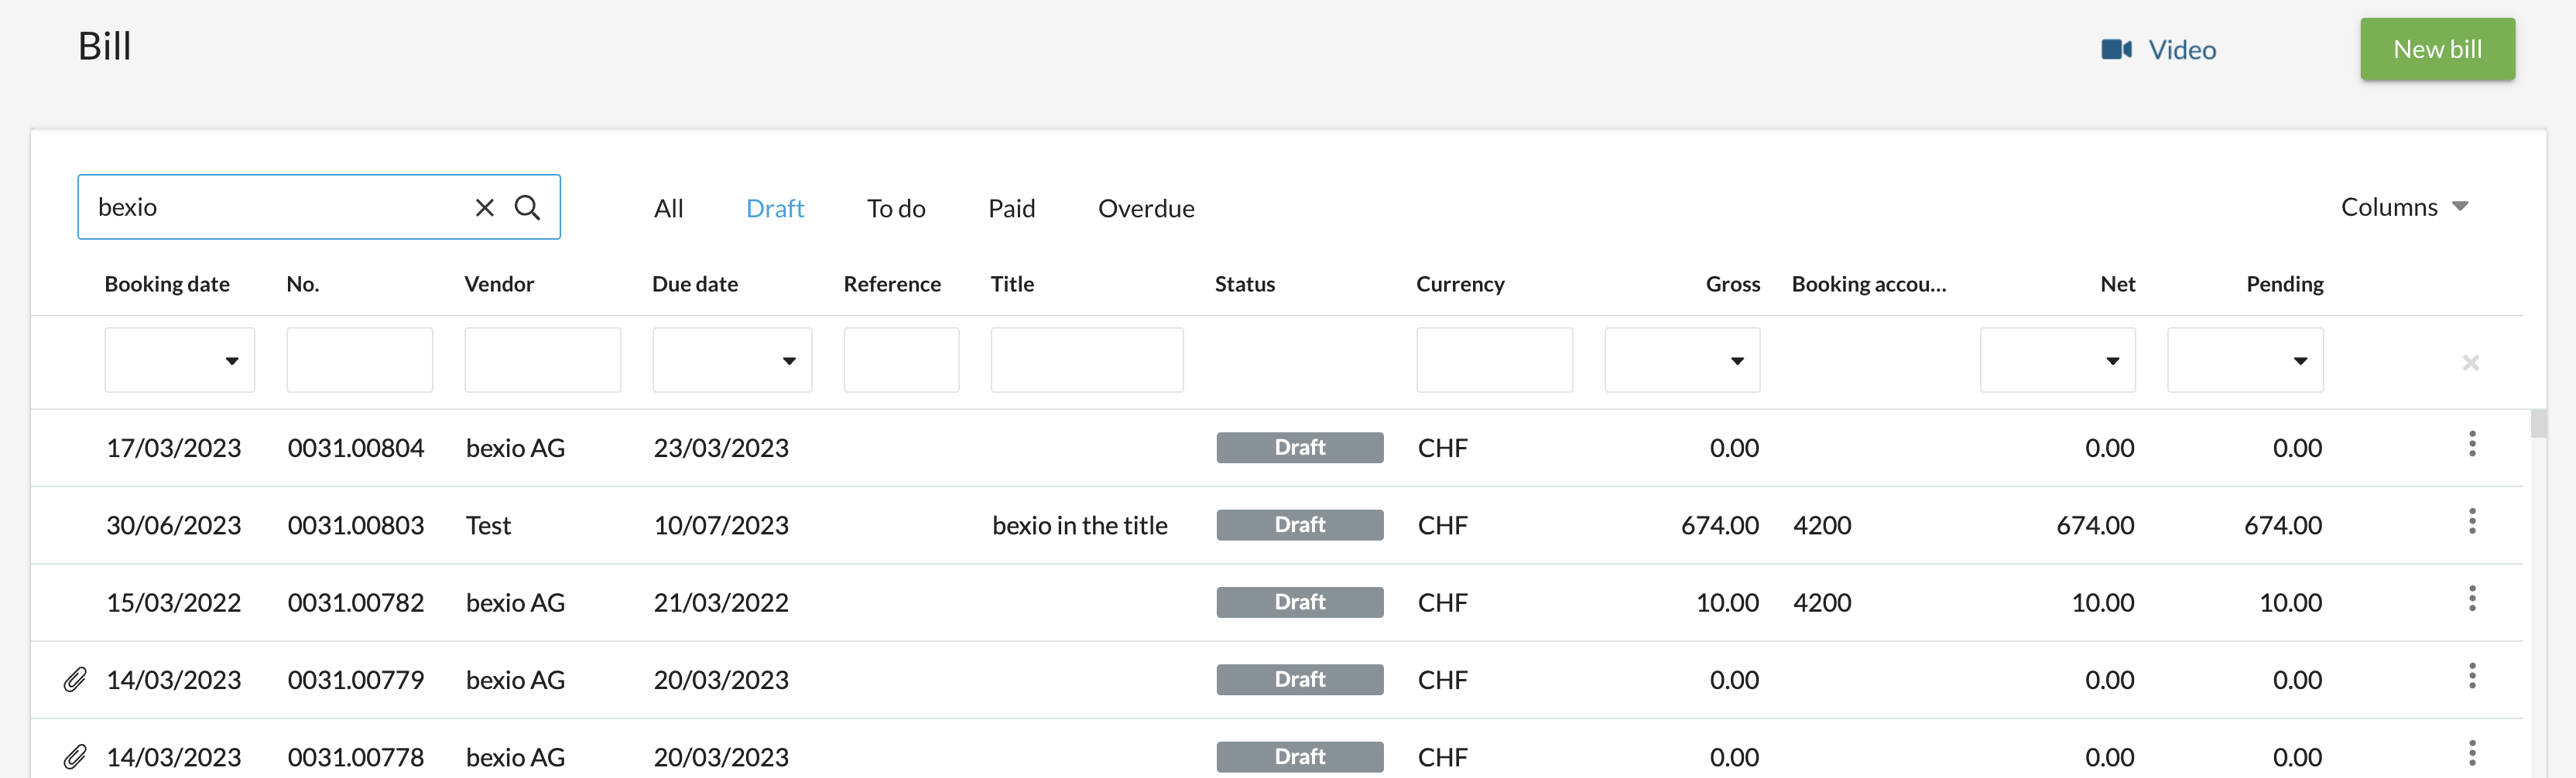The image size is (2576, 778).
Task: Click the Vendor filter input field
Action: [542, 360]
